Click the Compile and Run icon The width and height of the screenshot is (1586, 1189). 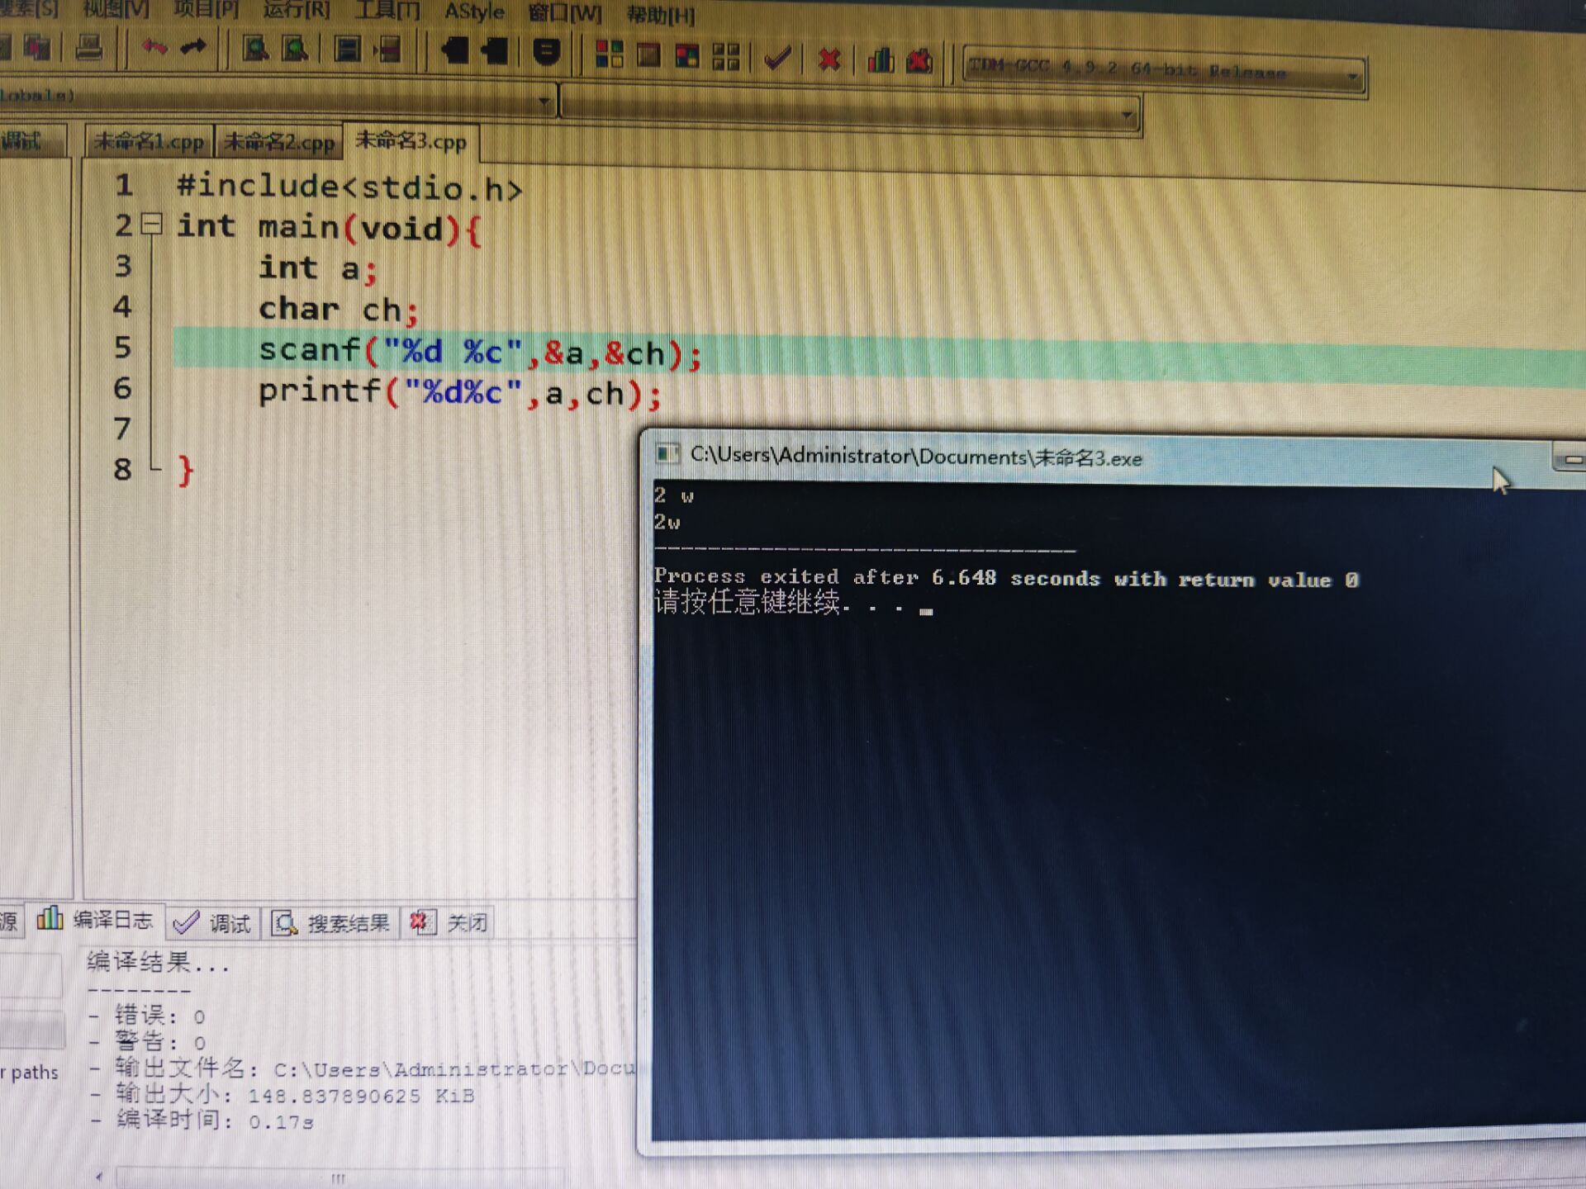(686, 56)
